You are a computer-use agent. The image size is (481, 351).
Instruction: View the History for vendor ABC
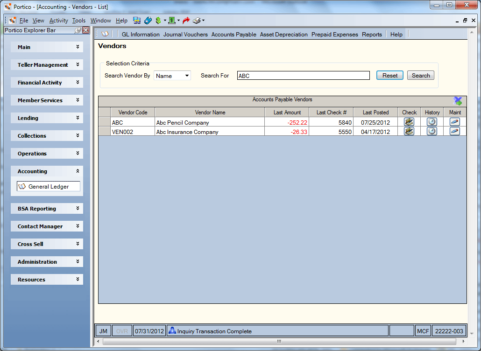click(x=432, y=122)
